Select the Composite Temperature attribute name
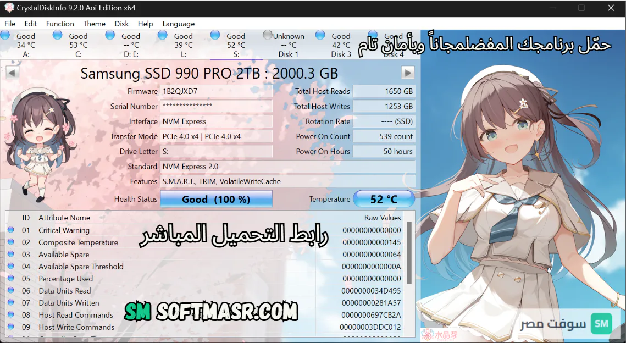 click(x=78, y=242)
